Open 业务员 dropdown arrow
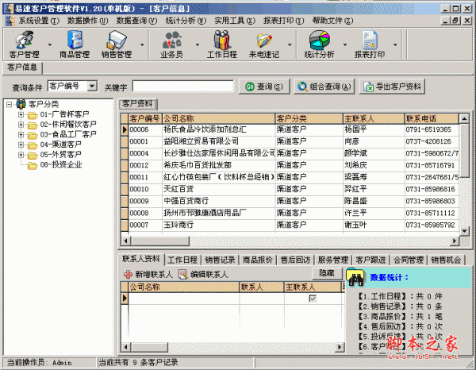 coord(198,44)
